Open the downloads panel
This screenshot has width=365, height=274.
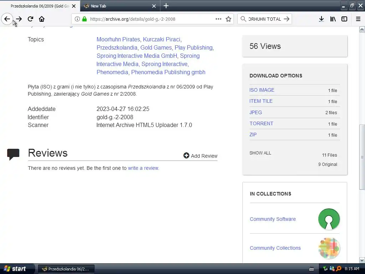(321, 19)
